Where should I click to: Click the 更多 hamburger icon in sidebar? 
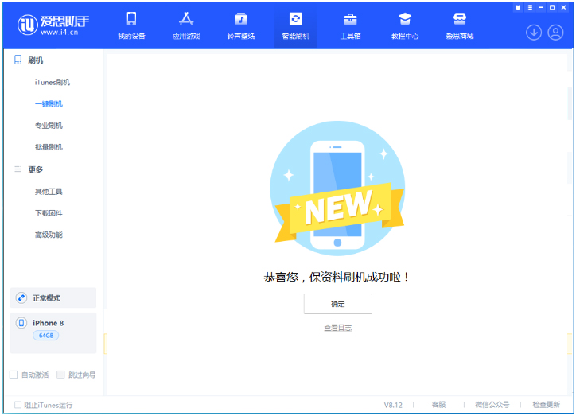(18, 169)
